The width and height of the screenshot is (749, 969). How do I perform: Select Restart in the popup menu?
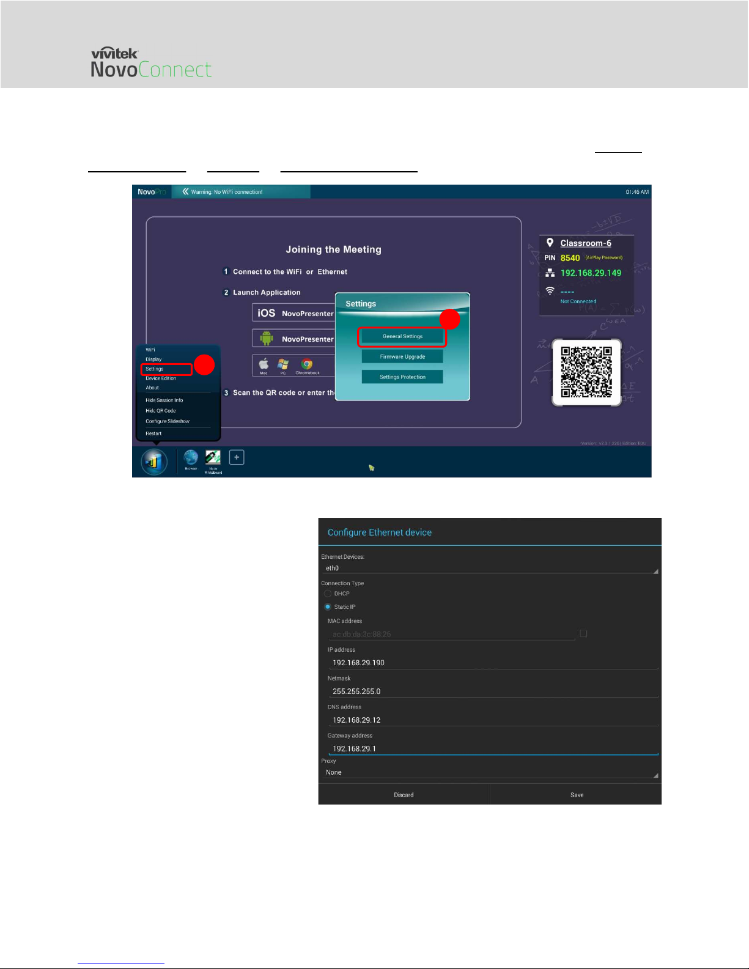coord(153,433)
